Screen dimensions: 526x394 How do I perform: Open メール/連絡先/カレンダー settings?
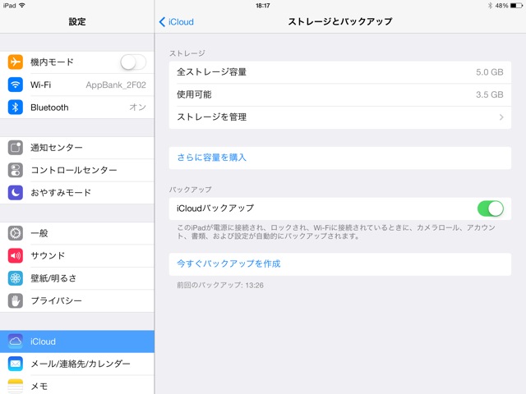[77, 364]
